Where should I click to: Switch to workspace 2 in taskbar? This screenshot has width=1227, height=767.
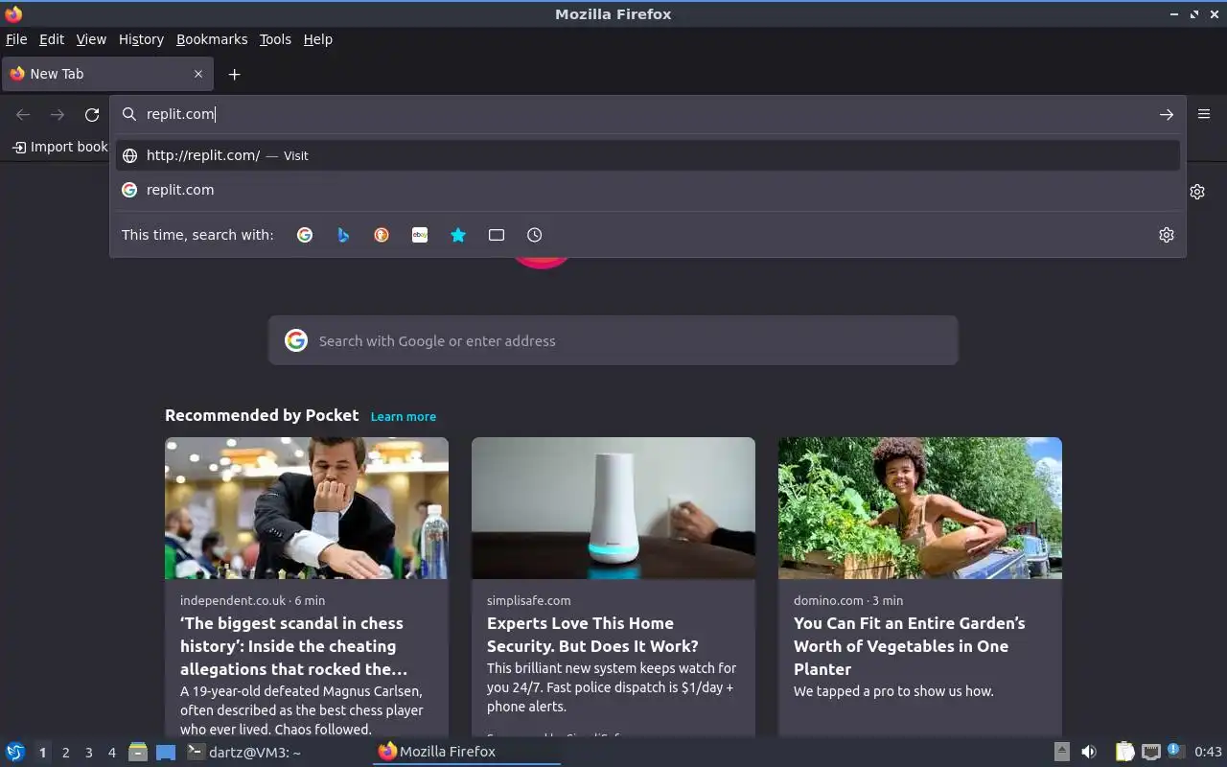(x=65, y=753)
